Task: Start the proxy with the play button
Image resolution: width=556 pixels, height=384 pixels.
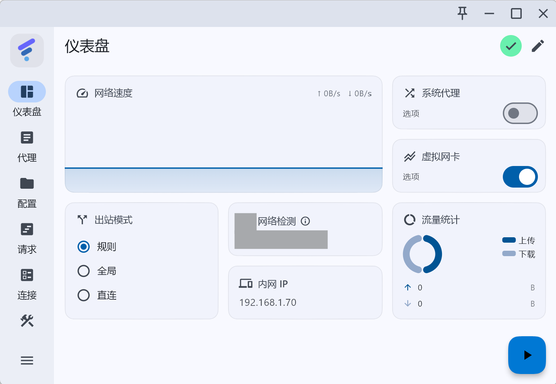Action: click(x=527, y=355)
